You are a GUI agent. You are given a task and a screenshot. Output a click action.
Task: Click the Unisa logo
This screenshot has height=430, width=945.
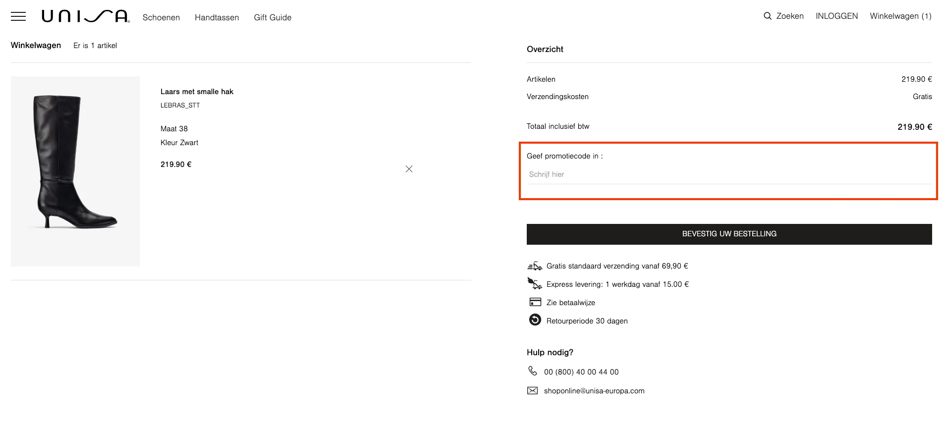(x=85, y=16)
